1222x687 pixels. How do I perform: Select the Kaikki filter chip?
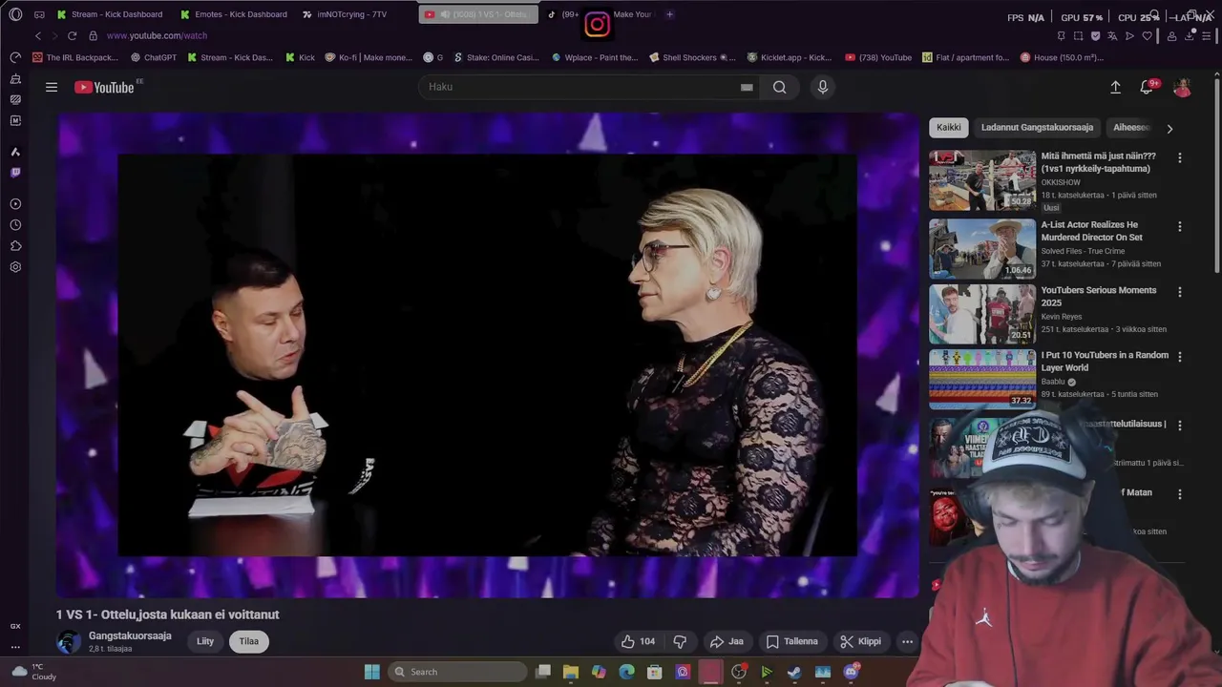pyautogui.click(x=949, y=127)
